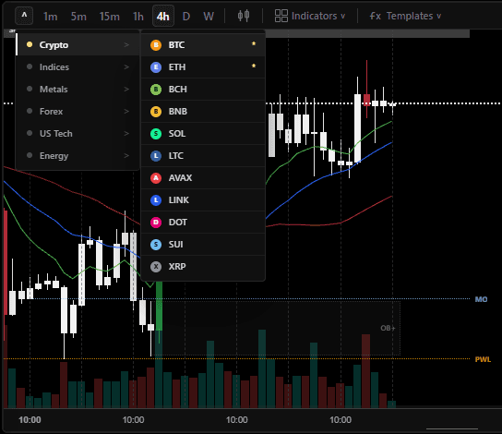Image resolution: width=502 pixels, height=434 pixels.
Task: Expand the Crypto category arrow
Action: pyautogui.click(x=126, y=45)
